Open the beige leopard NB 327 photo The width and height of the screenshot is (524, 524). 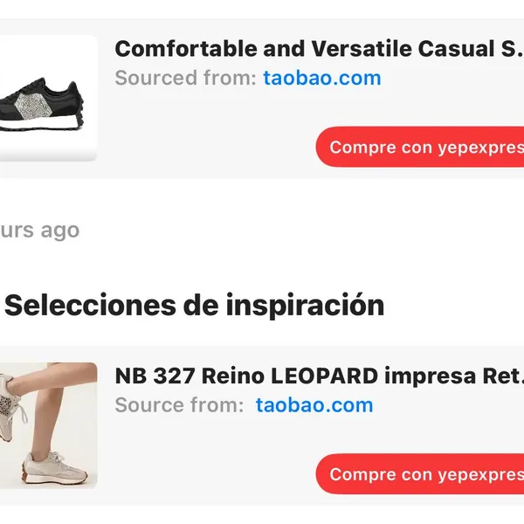pyautogui.click(x=48, y=425)
